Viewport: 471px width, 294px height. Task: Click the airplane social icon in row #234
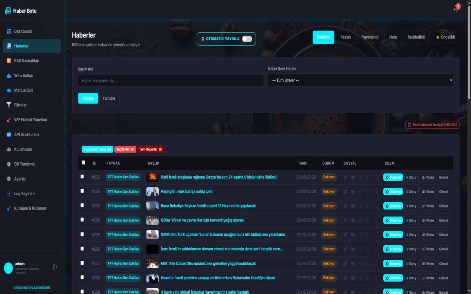tap(345, 192)
